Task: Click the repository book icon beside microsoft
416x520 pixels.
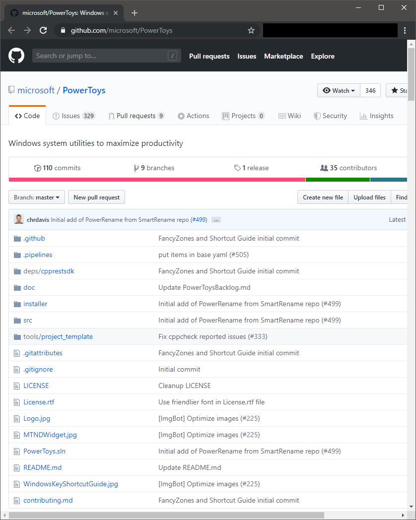Action: pyautogui.click(x=11, y=90)
